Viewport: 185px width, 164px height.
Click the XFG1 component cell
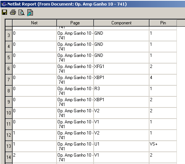(121, 69)
